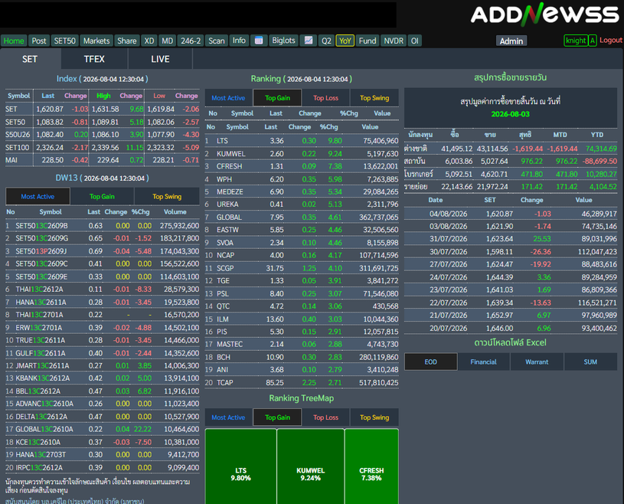Image resolution: width=624 pixels, height=504 pixels.
Task: Log out using the Logout link
Action: (611, 40)
